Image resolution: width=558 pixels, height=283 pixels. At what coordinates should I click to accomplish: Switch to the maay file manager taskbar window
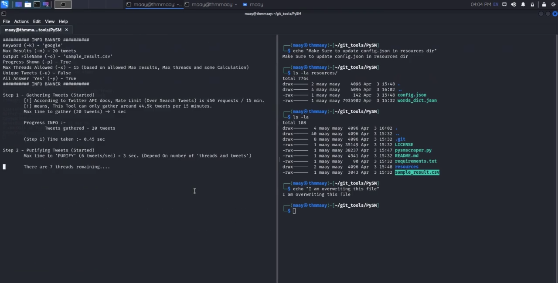point(253,4)
